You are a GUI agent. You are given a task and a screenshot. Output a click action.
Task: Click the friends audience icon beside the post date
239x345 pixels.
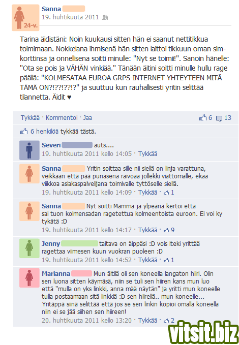(105, 17)
